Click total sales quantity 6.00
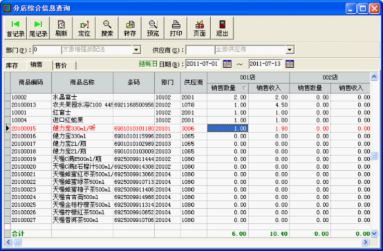This screenshot has height=251, width=383. pyautogui.click(x=239, y=234)
